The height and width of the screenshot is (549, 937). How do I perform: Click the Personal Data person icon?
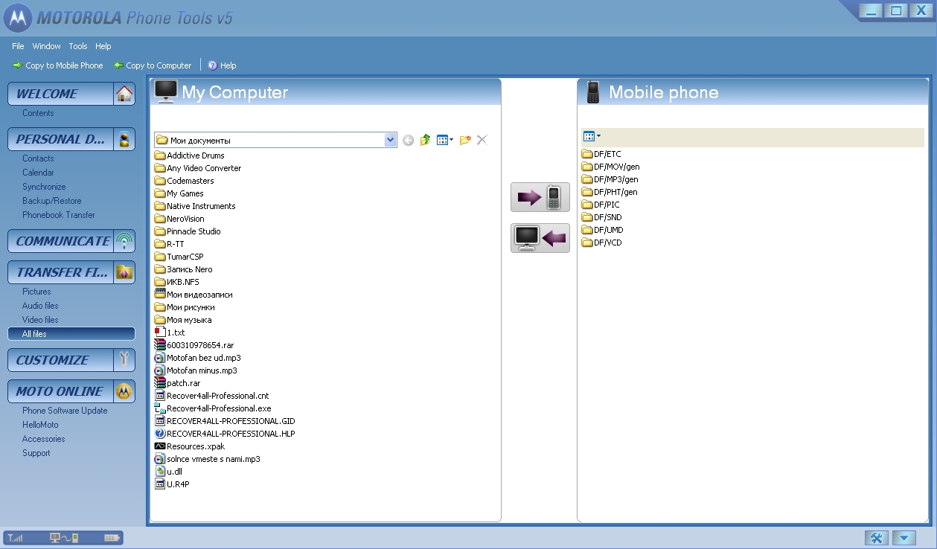coord(124,139)
